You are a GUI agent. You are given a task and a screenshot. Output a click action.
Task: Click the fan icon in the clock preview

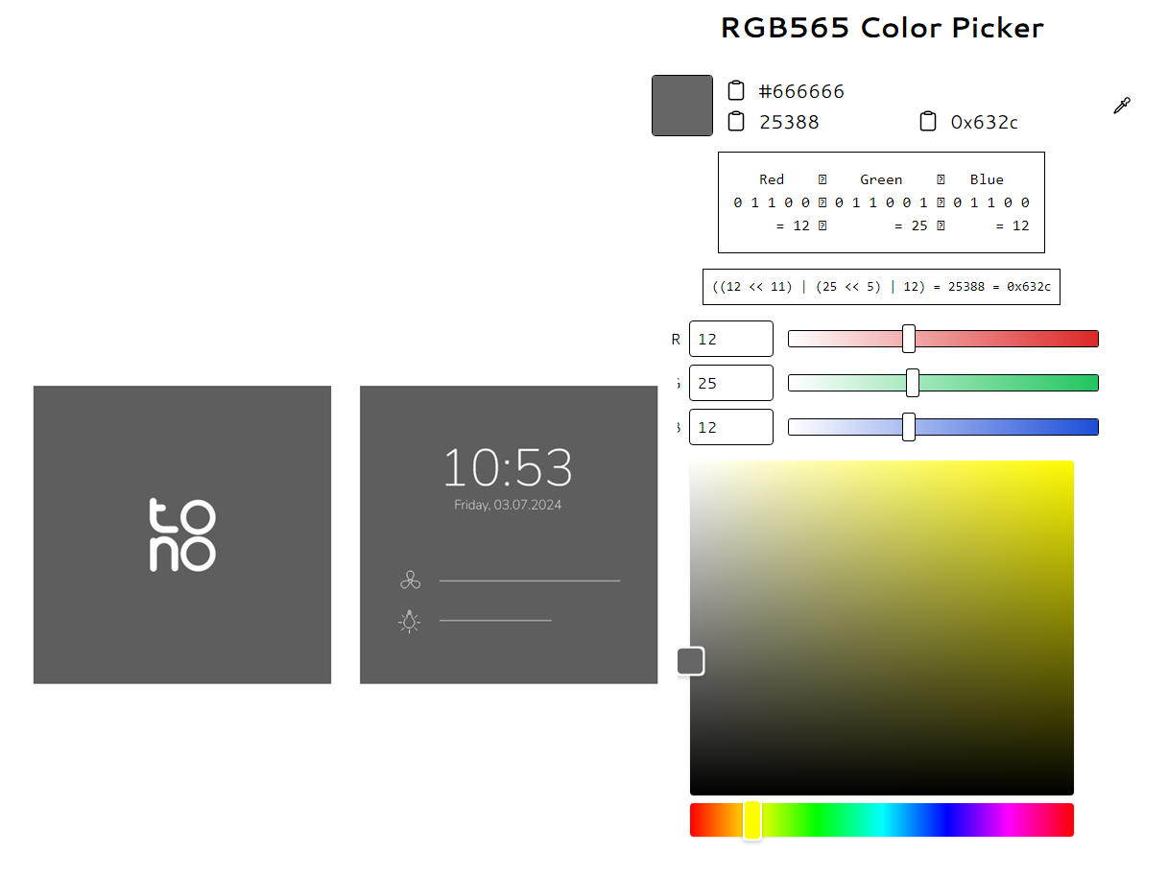point(410,581)
